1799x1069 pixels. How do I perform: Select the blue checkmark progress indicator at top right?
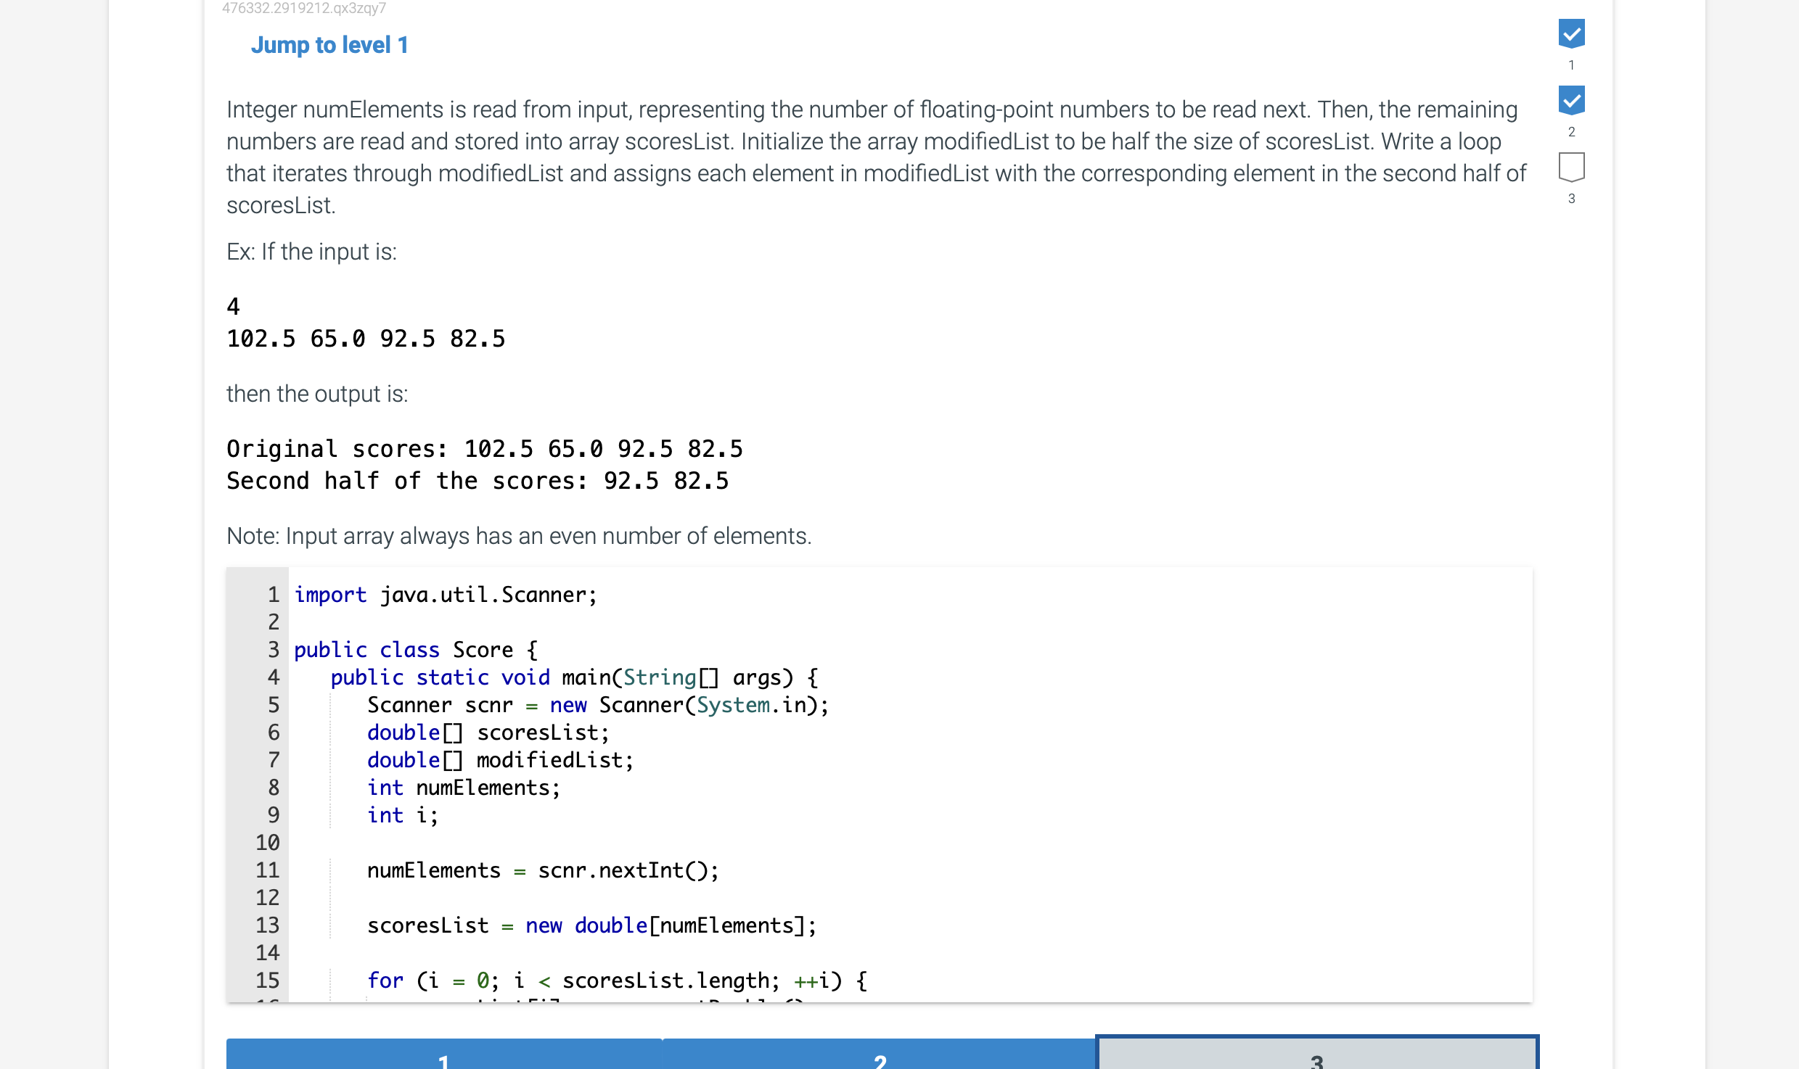1571,33
